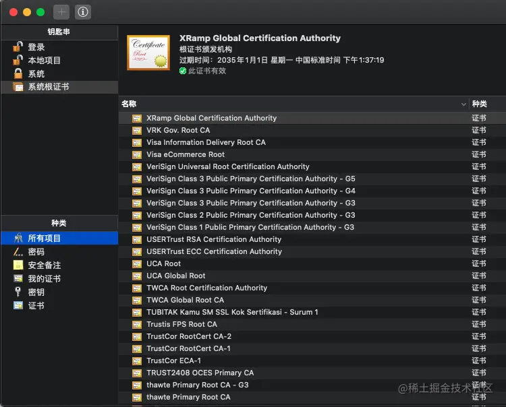The width and height of the screenshot is (506, 407).
Task: Click the 过期时间 expiry date line
Action: [282, 60]
